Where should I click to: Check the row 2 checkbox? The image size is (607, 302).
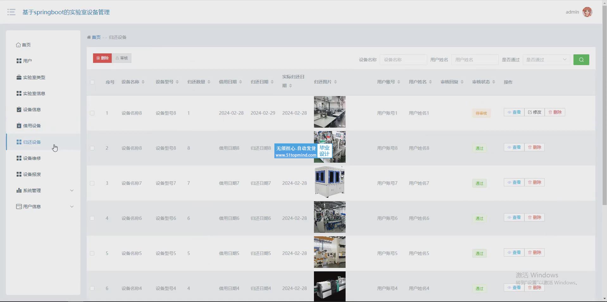[x=92, y=148]
